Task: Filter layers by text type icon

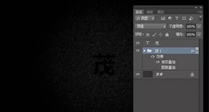Action: (177, 18)
